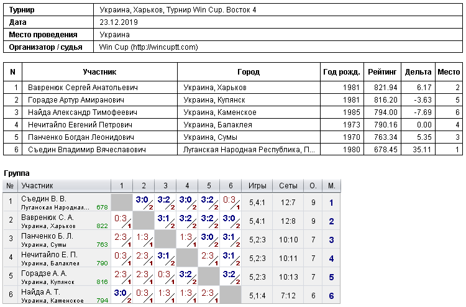The height and width of the screenshot is (307, 466).
Task: Select participant 'Съедин Владимир Вячеславович'
Action: (x=87, y=150)
